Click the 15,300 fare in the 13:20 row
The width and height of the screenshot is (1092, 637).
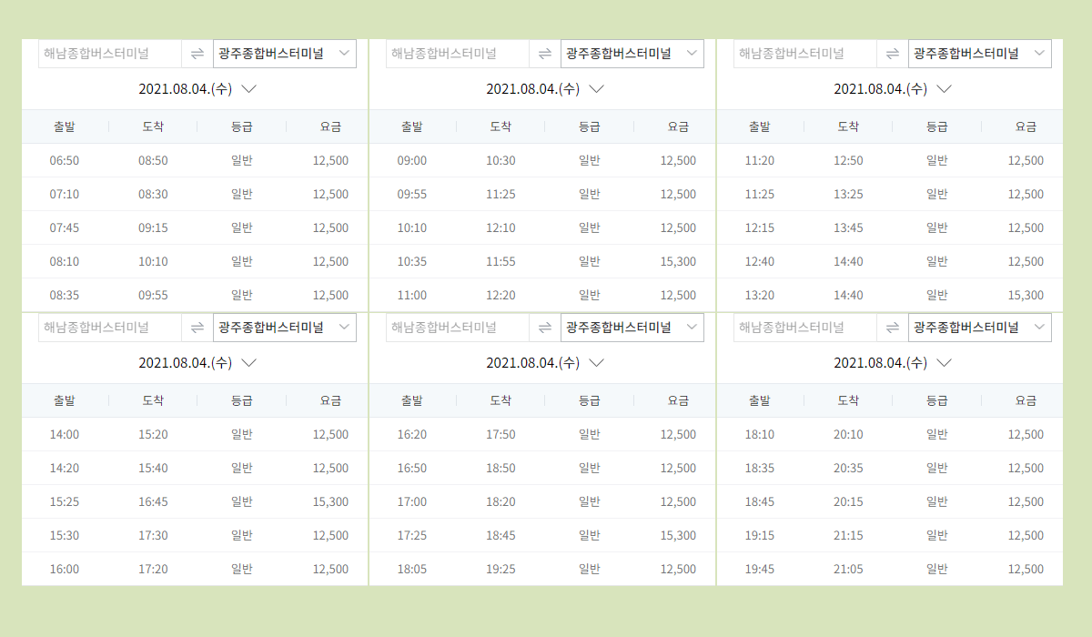click(1026, 295)
